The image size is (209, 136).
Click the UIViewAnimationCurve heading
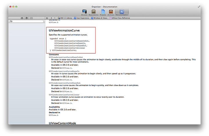point(64,31)
